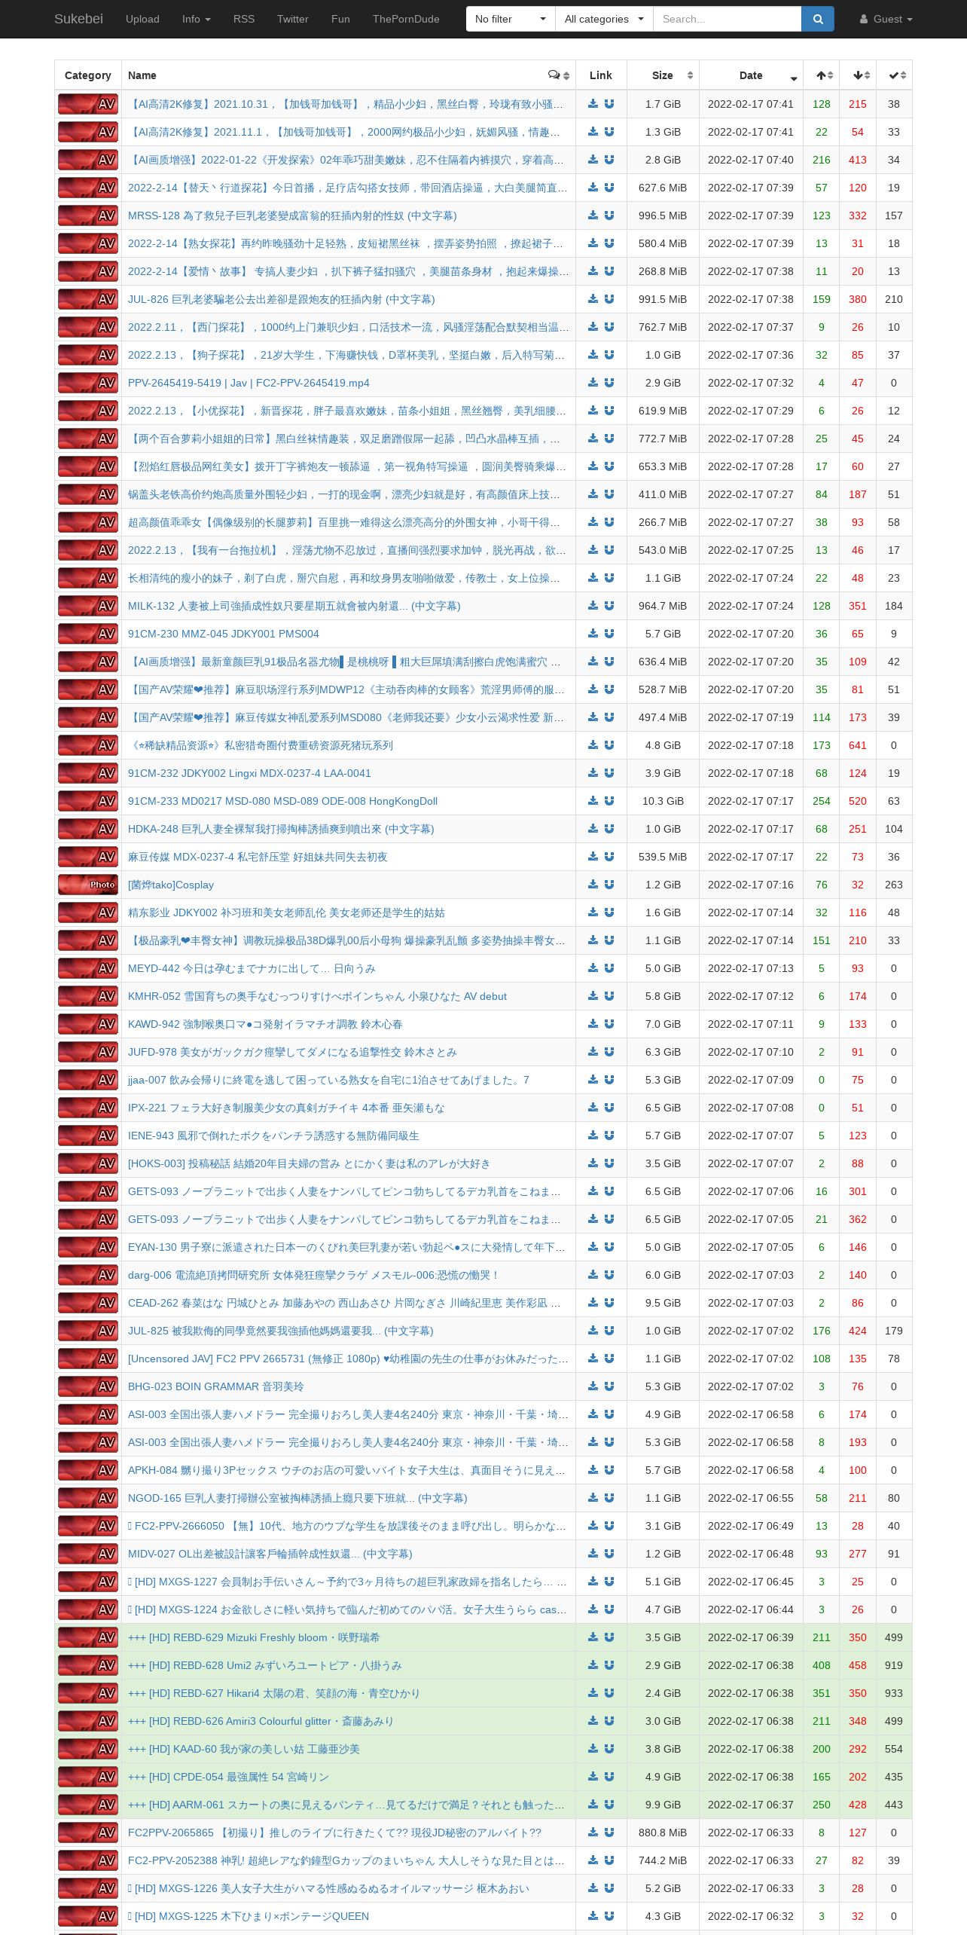Open magnet link for JUFD-978 row
The image size is (967, 1935).
pyautogui.click(x=609, y=1052)
